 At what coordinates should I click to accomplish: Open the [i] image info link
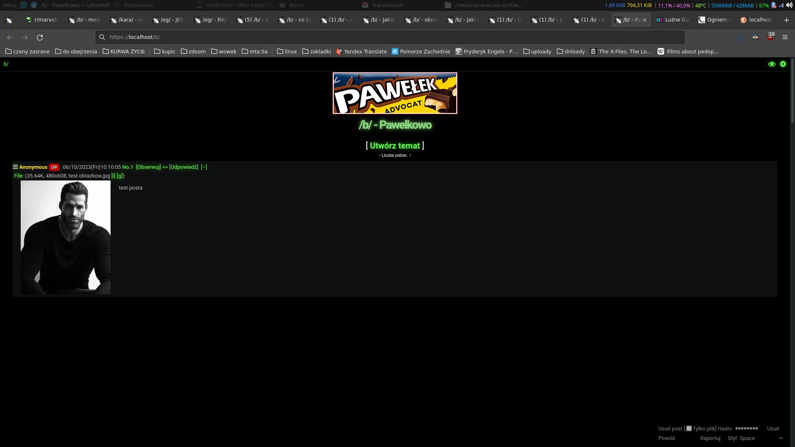tap(113, 176)
